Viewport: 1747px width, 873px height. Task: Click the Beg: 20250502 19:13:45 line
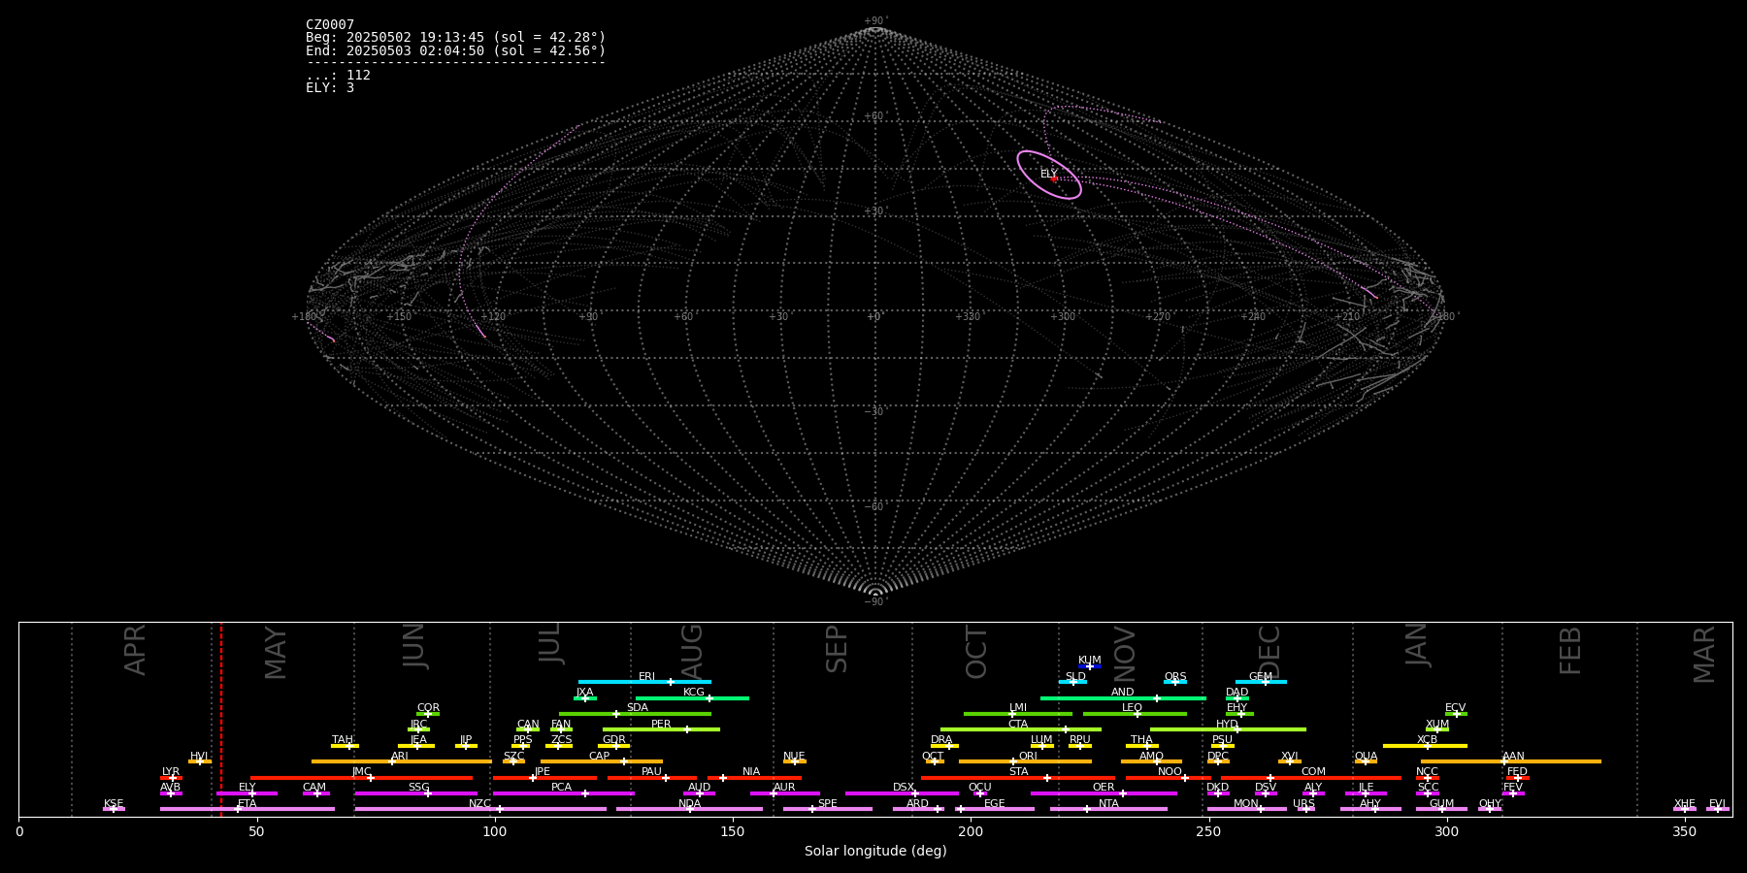455,38
